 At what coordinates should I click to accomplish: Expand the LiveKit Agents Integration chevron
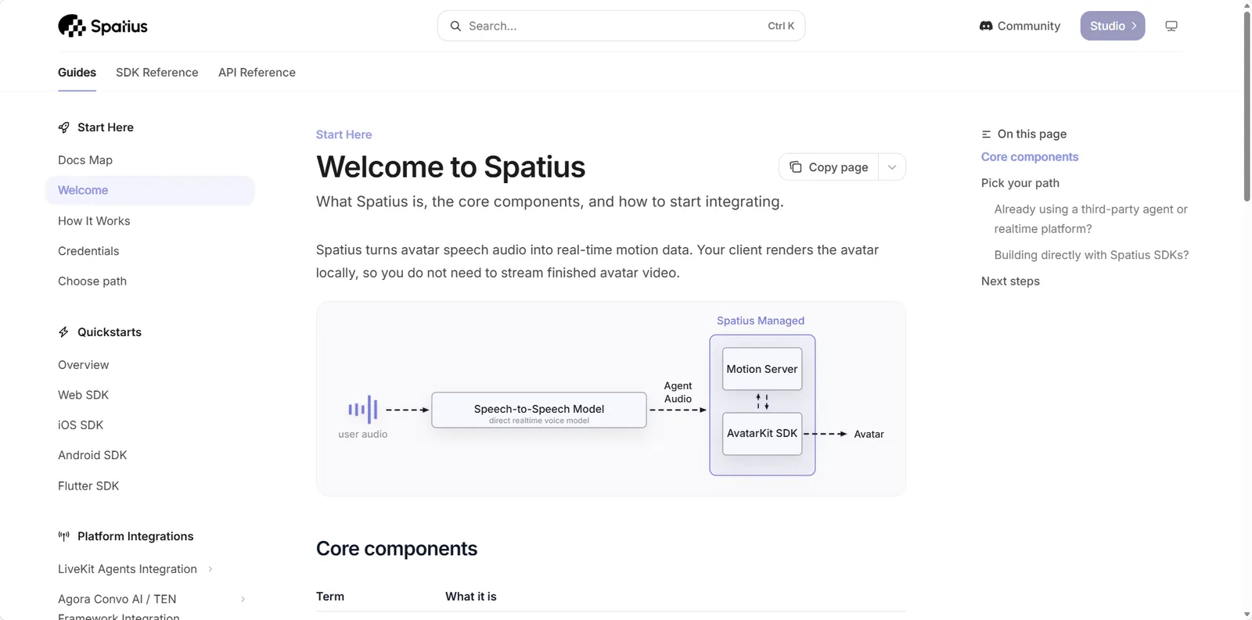tap(210, 569)
